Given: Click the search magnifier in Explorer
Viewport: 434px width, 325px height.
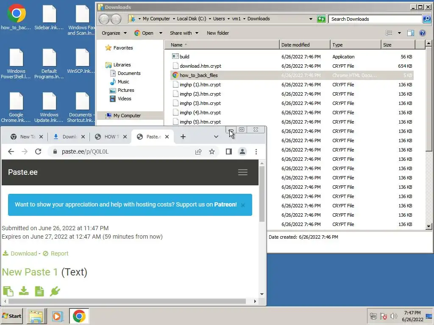Looking at the screenshot, I should point(426,19).
